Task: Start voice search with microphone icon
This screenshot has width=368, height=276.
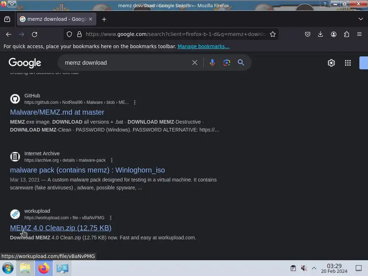Action: 212,63
